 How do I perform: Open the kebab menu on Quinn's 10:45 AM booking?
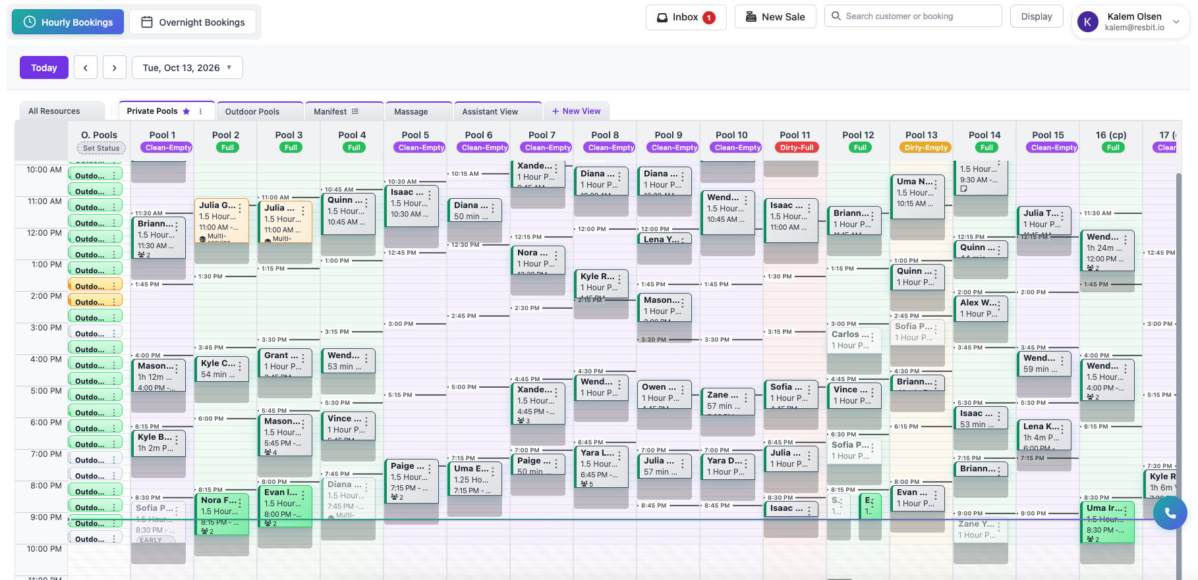[366, 203]
